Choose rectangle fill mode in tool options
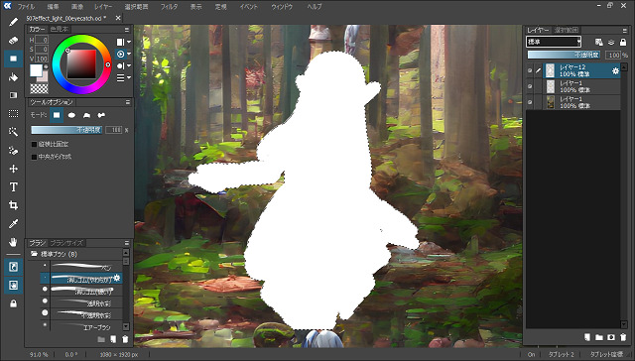 coord(57,115)
